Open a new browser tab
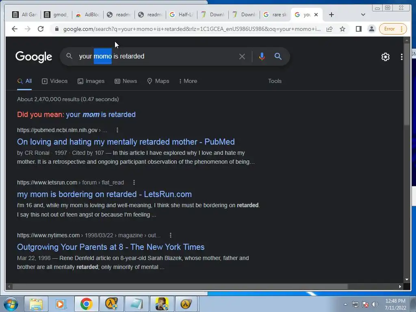This screenshot has width=416, height=312. (331, 15)
